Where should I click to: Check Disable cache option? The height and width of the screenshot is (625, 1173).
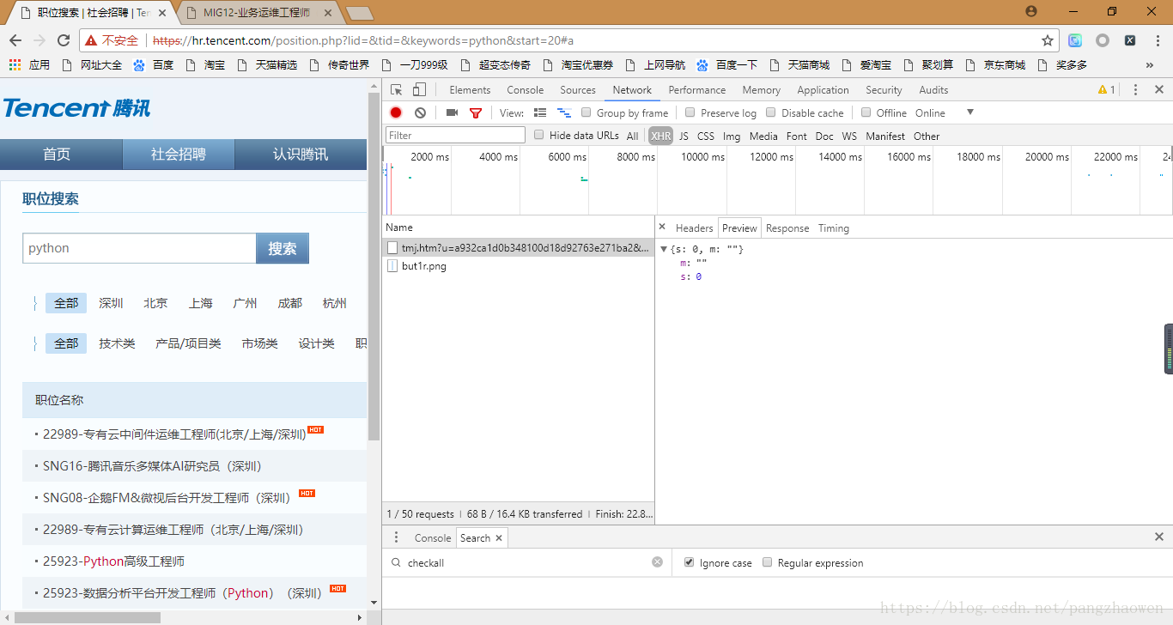tap(771, 112)
